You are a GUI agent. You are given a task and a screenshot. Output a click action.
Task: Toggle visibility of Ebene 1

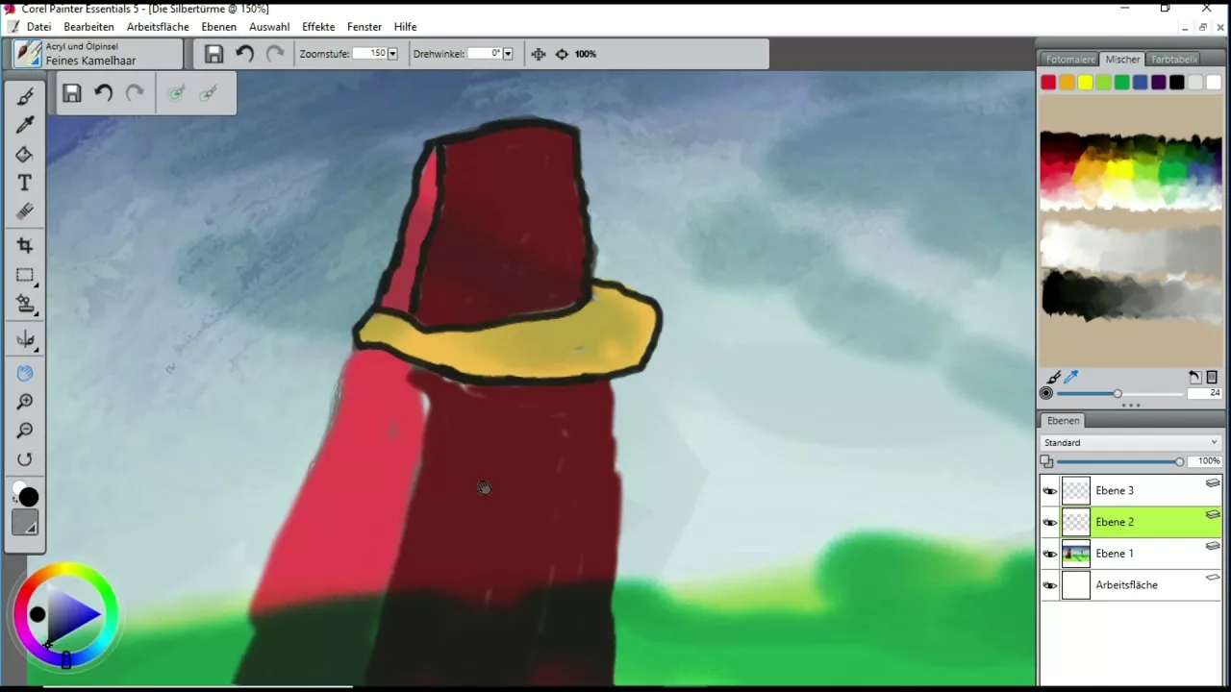pos(1049,555)
